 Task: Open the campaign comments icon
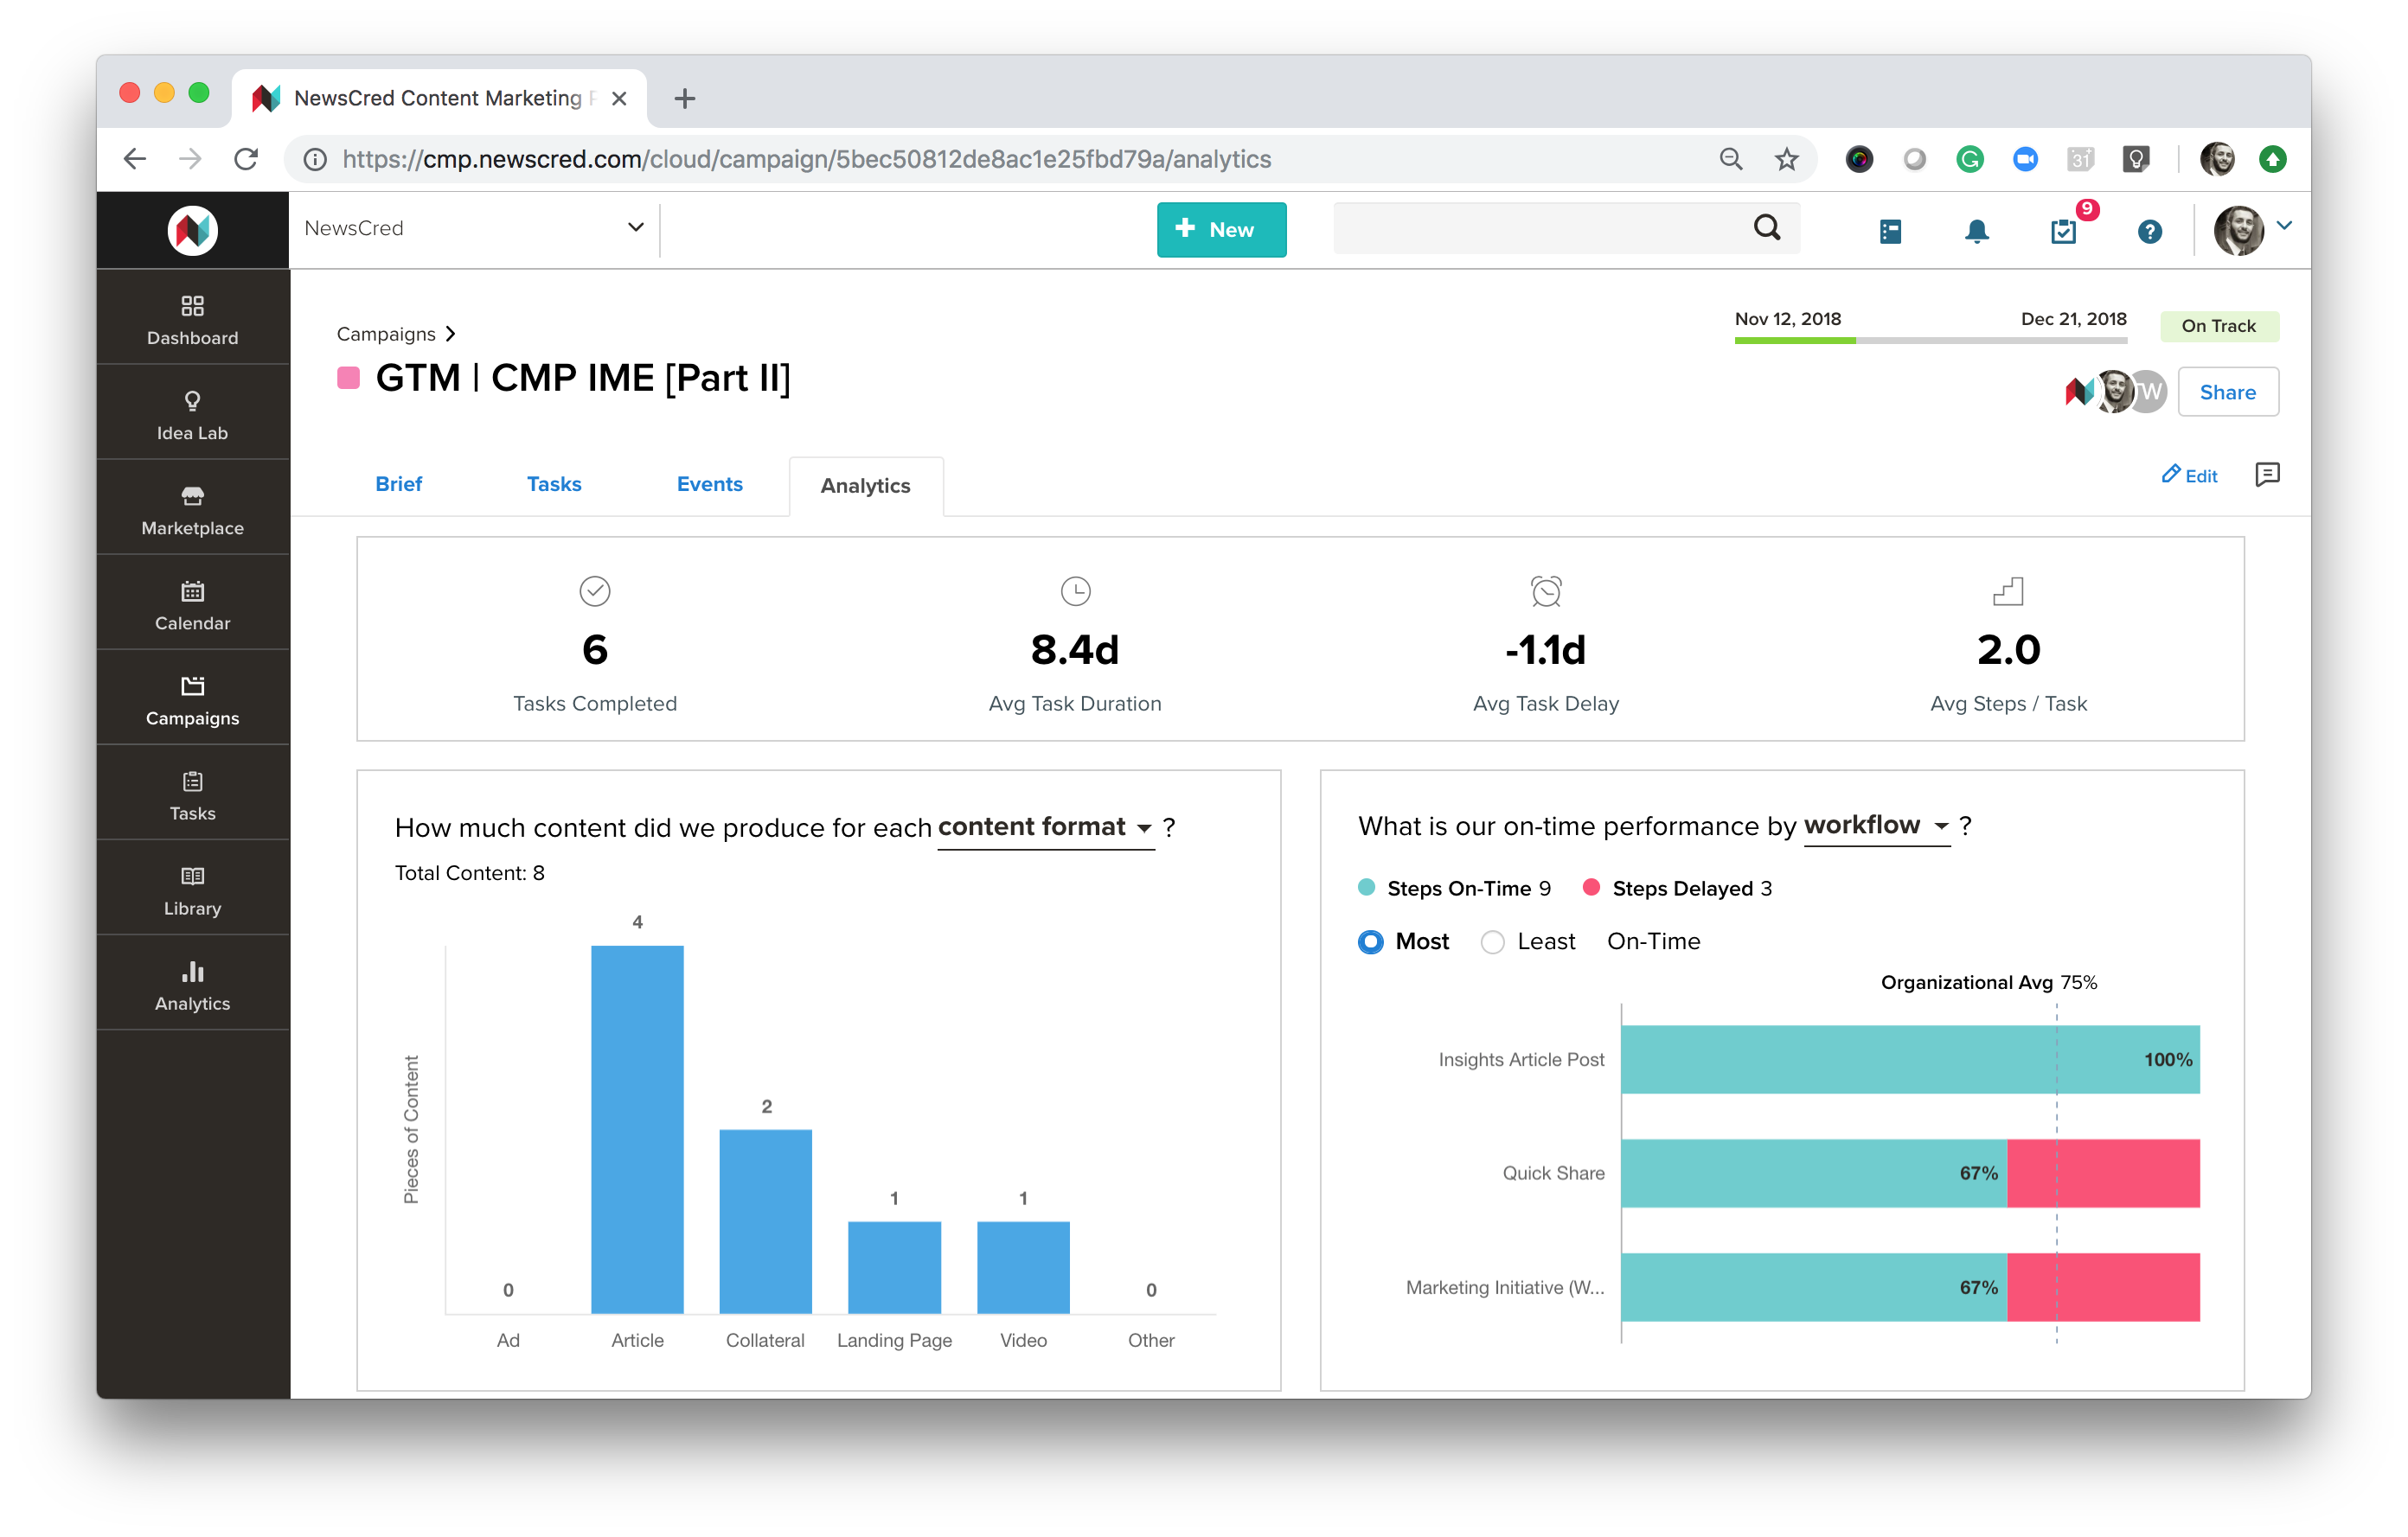(2267, 475)
